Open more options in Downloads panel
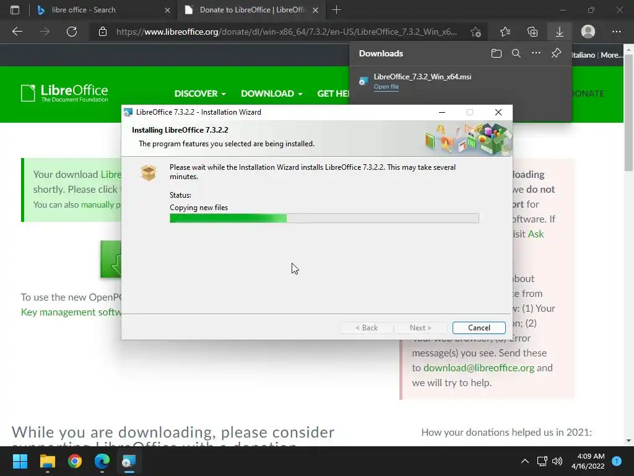The width and height of the screenshot is (634, 476). coord(536,53)
